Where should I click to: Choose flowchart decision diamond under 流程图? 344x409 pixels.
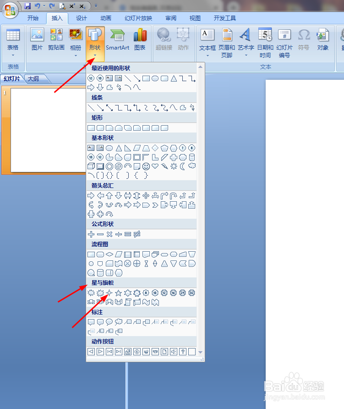coord(109,254)
